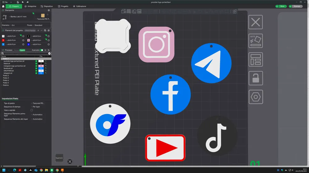309x173 pixels.
Task: Remove plate with X icon
Action: coord(256,22)
